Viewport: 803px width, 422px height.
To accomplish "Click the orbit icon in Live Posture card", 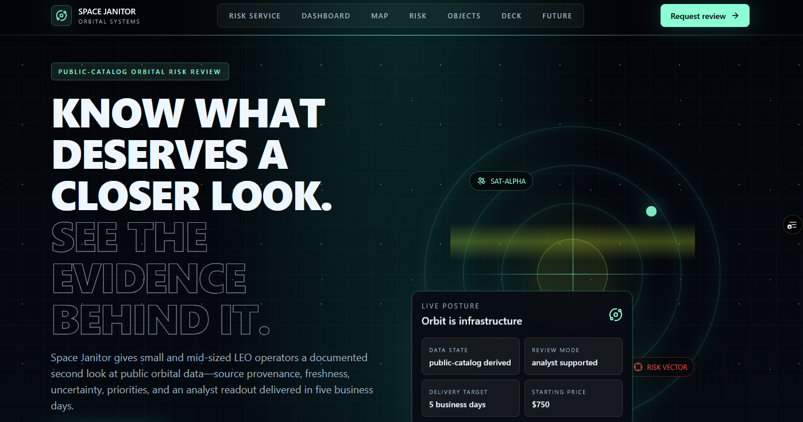I will coord(616,314).
